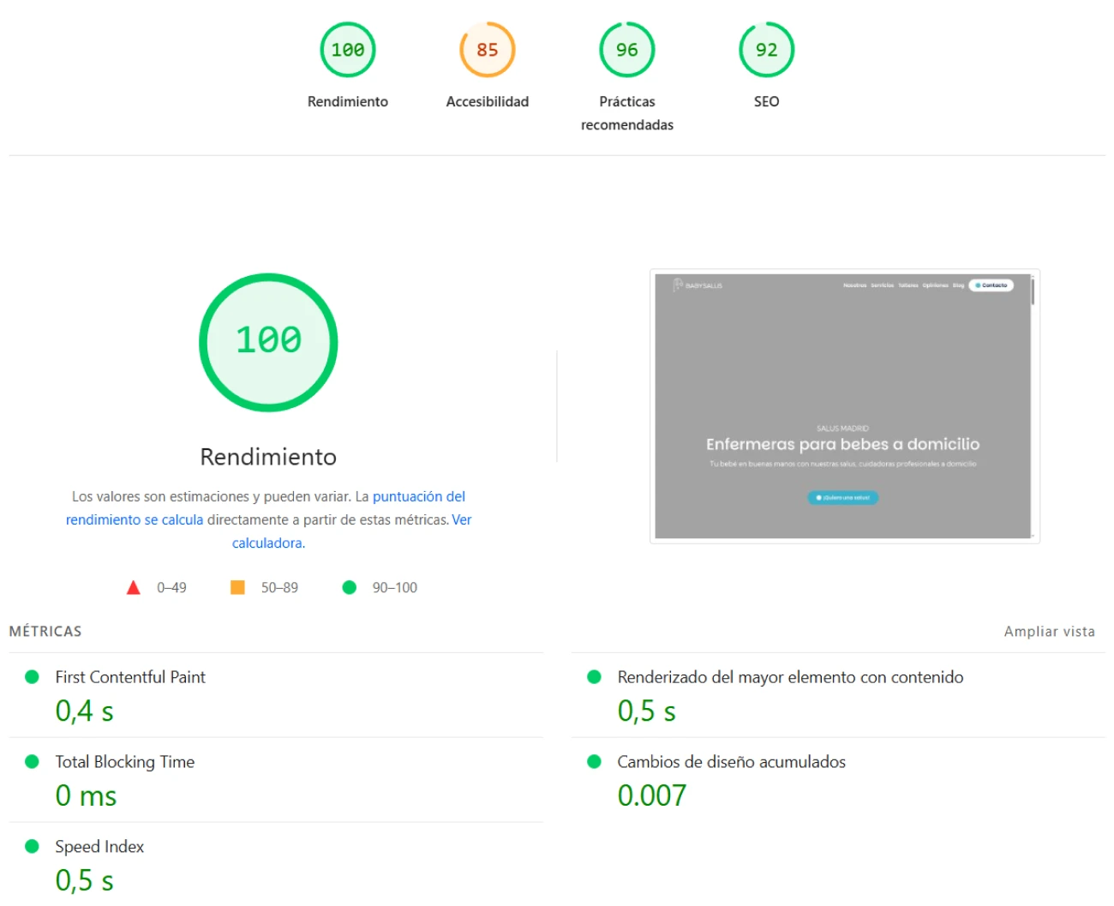
Task: Expand the Speed Index metric
Action: (x=99, y=847)
